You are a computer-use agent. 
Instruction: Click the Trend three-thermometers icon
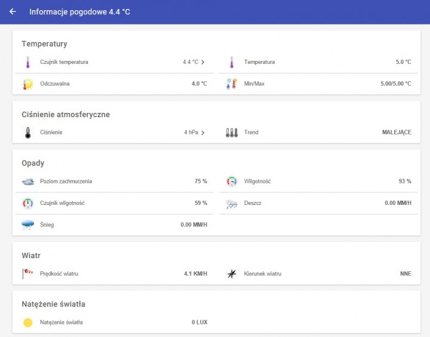tap(232, 133)
